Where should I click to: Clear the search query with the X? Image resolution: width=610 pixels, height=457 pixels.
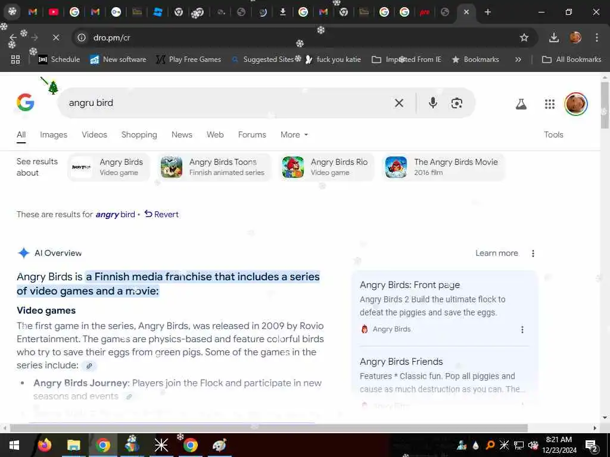pyautogui.click(x=399, y=103)
